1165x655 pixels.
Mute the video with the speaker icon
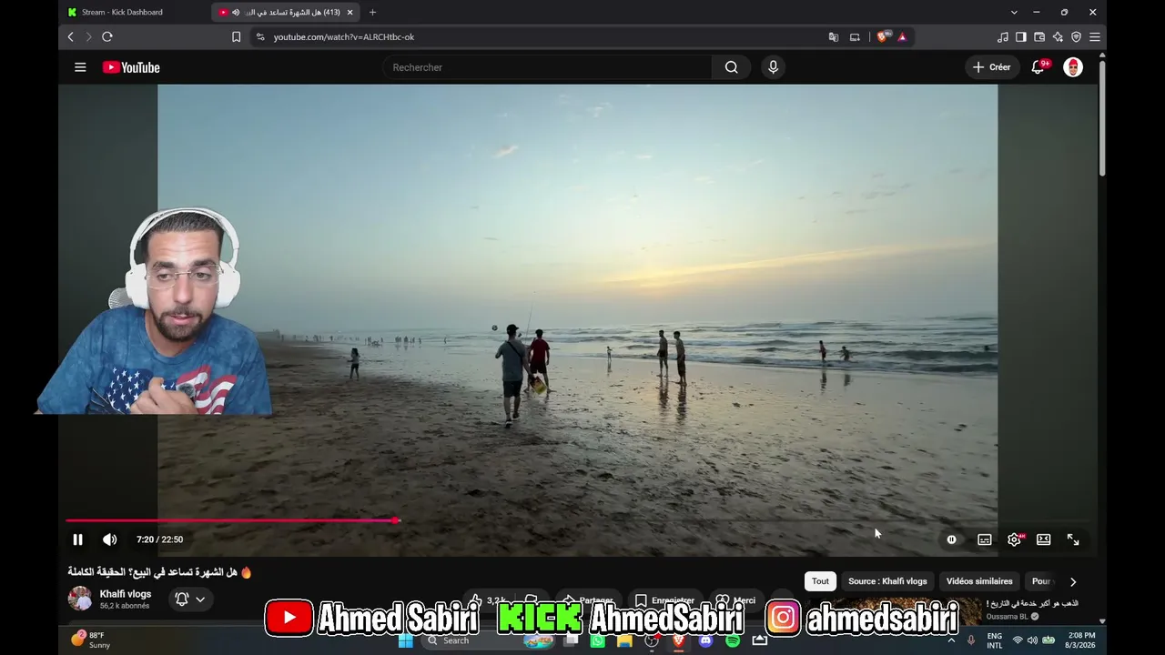point(109,539)
